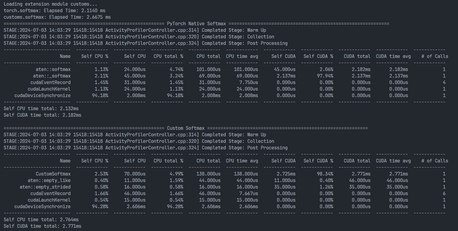Select the customs.softmax elapsed time line

tap(57, 17)
